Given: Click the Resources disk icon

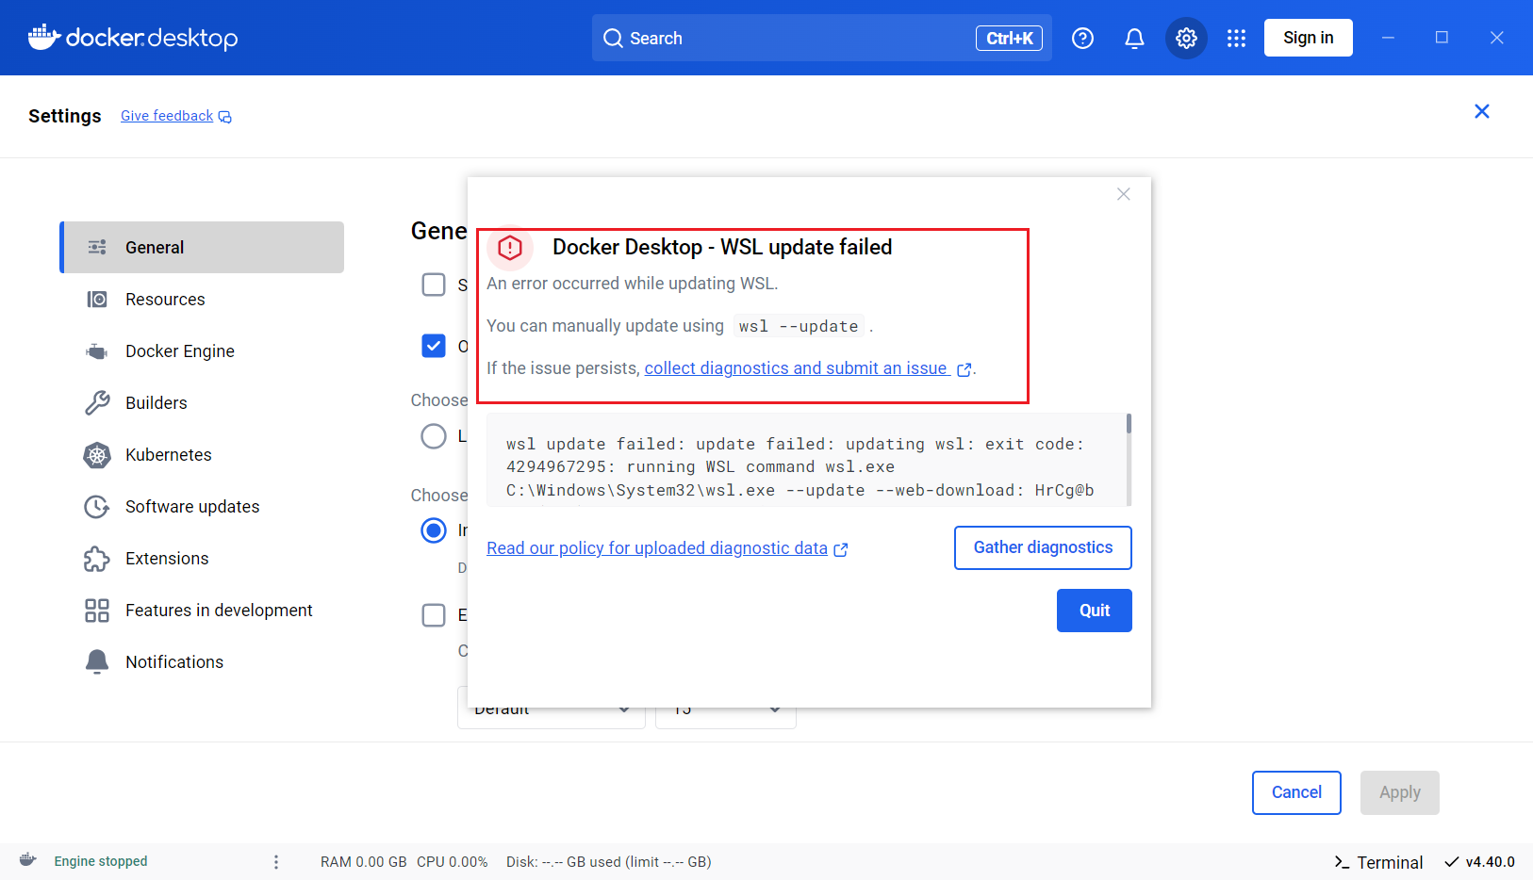Looking at the screenshot, I should point(97,299).
